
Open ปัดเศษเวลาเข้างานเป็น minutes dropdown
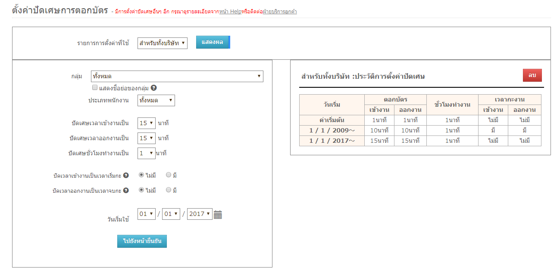(x=146, y=123)
